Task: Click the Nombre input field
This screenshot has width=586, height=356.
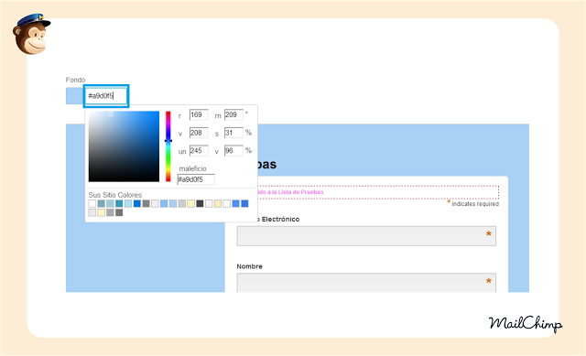Action: click(366, 283)
